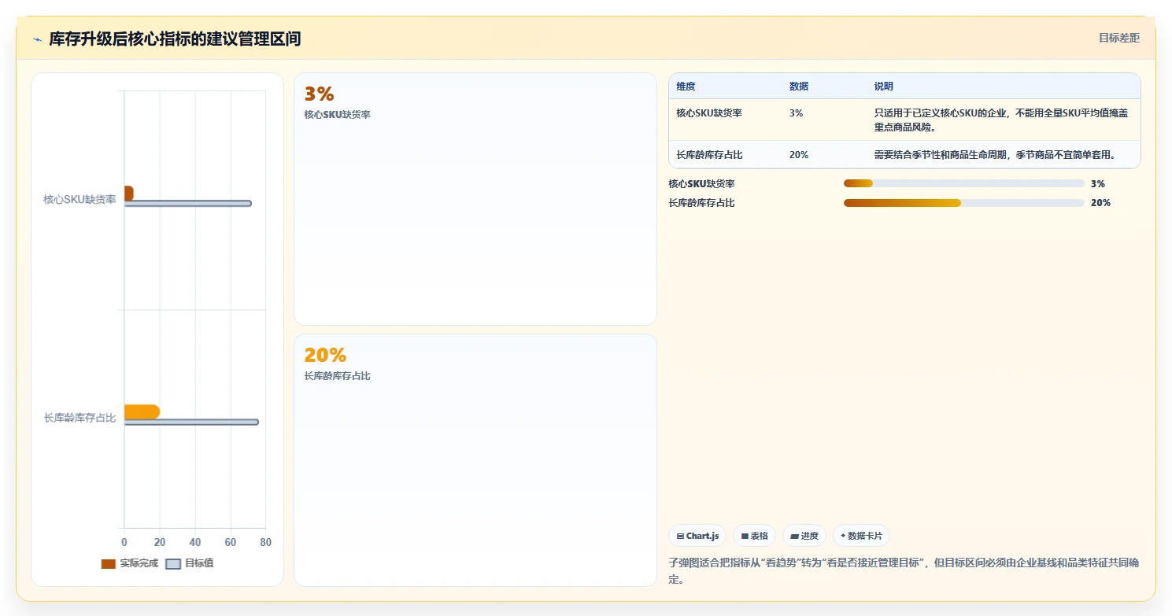Image resolution: width=1172 pixels, height=616 pixels.
Task: Open the 20% 长库龄库存占比 data card
Action: coord(475,460)
